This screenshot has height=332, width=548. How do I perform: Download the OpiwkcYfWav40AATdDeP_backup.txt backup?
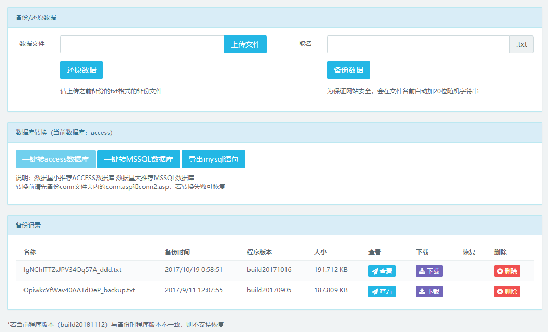coord(429,291)
